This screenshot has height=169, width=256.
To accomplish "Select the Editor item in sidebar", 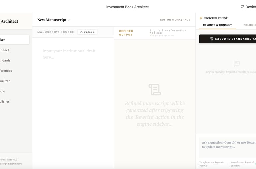I will tap(15, 40).
